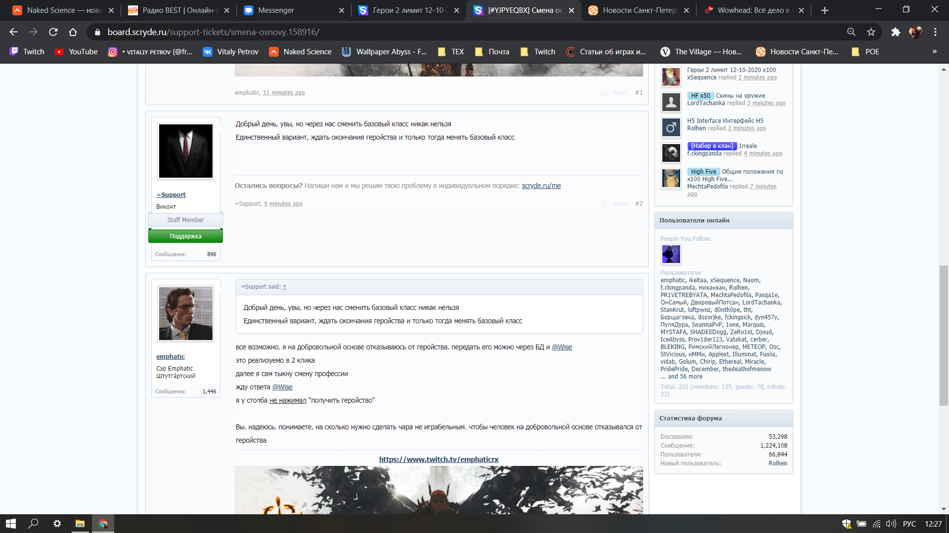Switch to the Messenger tab

point(277,10)
